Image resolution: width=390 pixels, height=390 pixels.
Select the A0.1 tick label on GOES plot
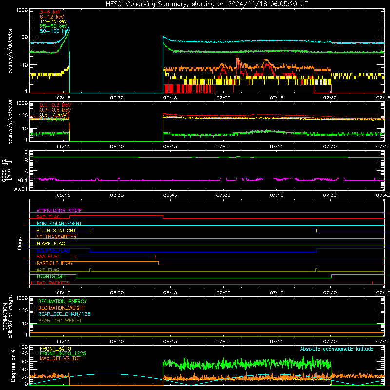[x=22, y=180]
